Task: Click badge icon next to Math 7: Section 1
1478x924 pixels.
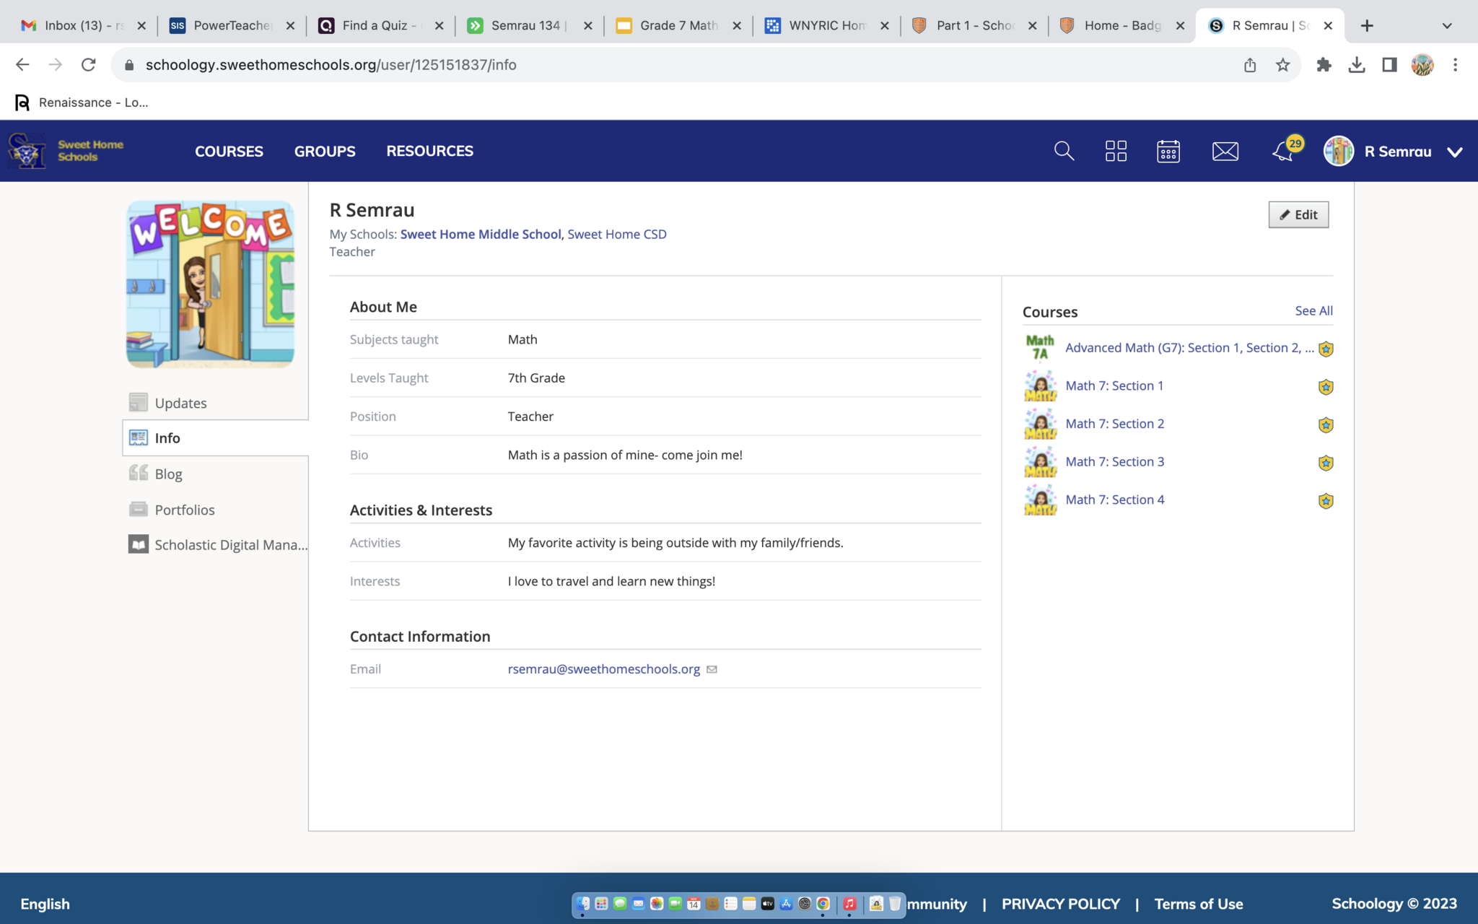Action: point(1326,387)
